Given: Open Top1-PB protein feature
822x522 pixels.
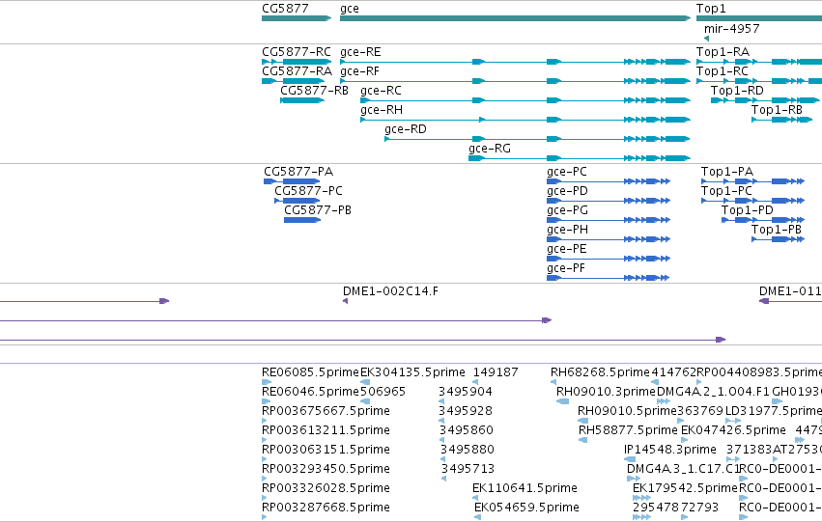Looking at the screenshot, I should [778, 240].
